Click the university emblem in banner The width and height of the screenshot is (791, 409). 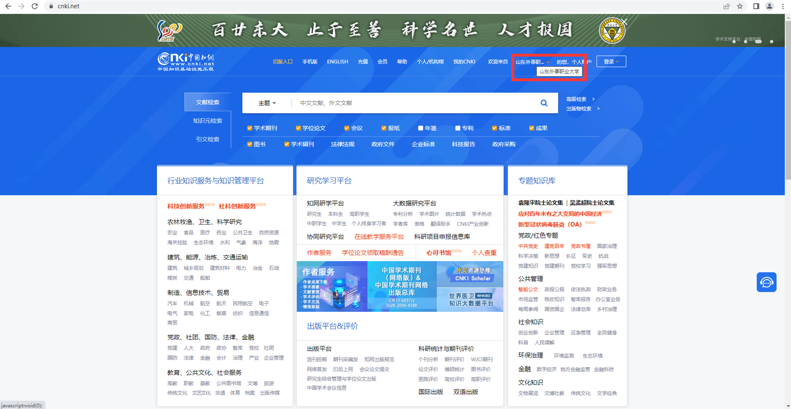point(612,30)
